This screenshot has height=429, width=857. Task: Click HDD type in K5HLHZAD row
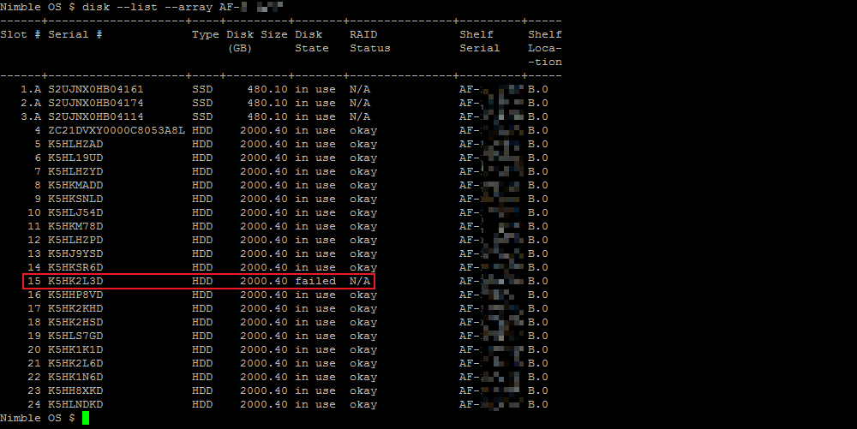point(202,144)
